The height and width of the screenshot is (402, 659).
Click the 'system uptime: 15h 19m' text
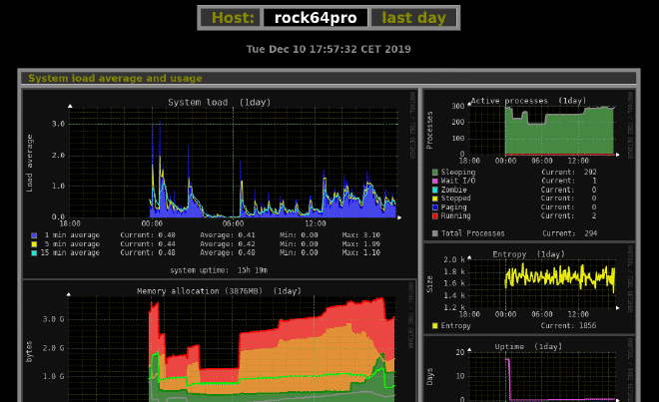219,270
